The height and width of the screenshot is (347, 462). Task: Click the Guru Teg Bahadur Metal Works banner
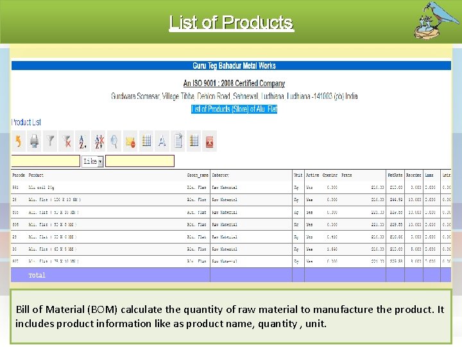point(231,66)
